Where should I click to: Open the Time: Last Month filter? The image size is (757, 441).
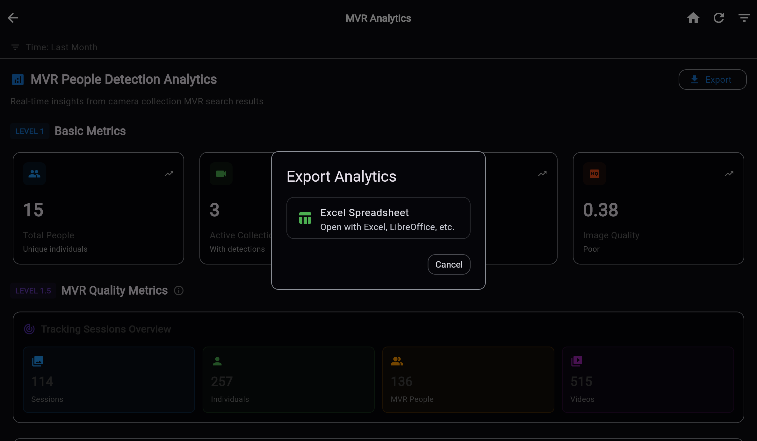54,47
